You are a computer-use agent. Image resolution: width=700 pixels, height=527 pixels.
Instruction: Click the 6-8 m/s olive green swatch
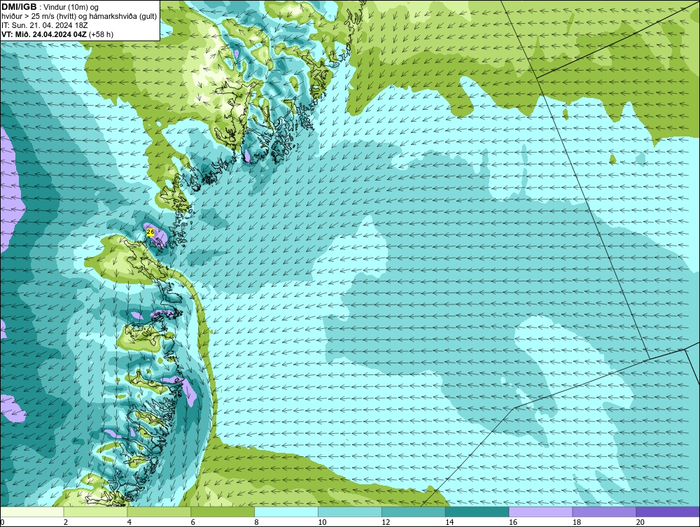point(223,512)
